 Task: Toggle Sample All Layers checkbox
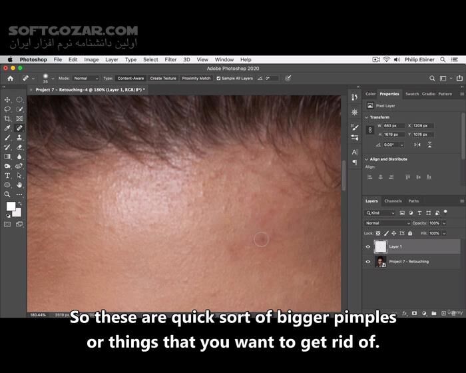click(219, 78)
